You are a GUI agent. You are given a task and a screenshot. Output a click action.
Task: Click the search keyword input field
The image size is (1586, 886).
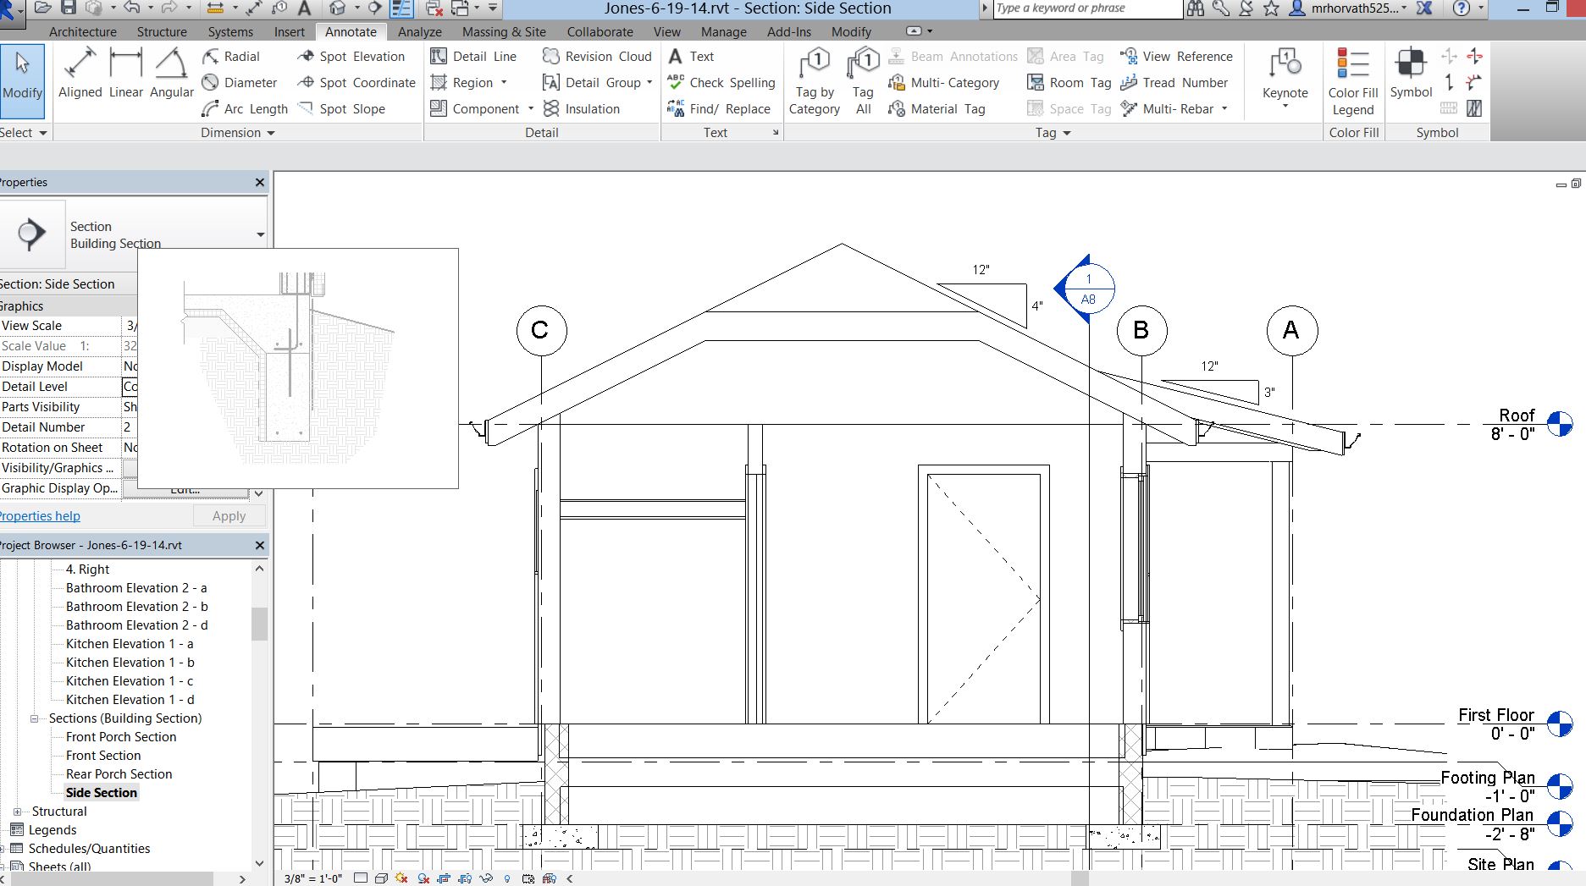click(x=1086, y=8)
